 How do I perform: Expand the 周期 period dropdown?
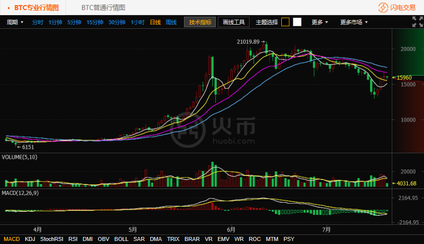click(15, 22)
